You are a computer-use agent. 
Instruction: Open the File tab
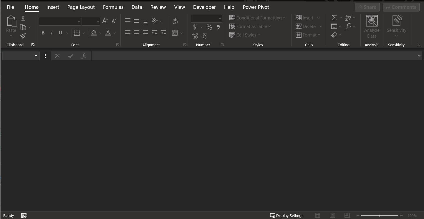10,7
